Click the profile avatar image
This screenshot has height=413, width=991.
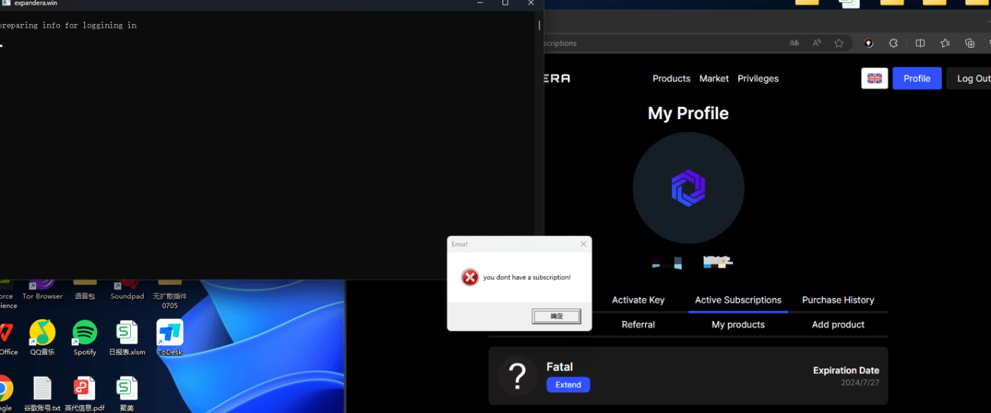[688, 188]
